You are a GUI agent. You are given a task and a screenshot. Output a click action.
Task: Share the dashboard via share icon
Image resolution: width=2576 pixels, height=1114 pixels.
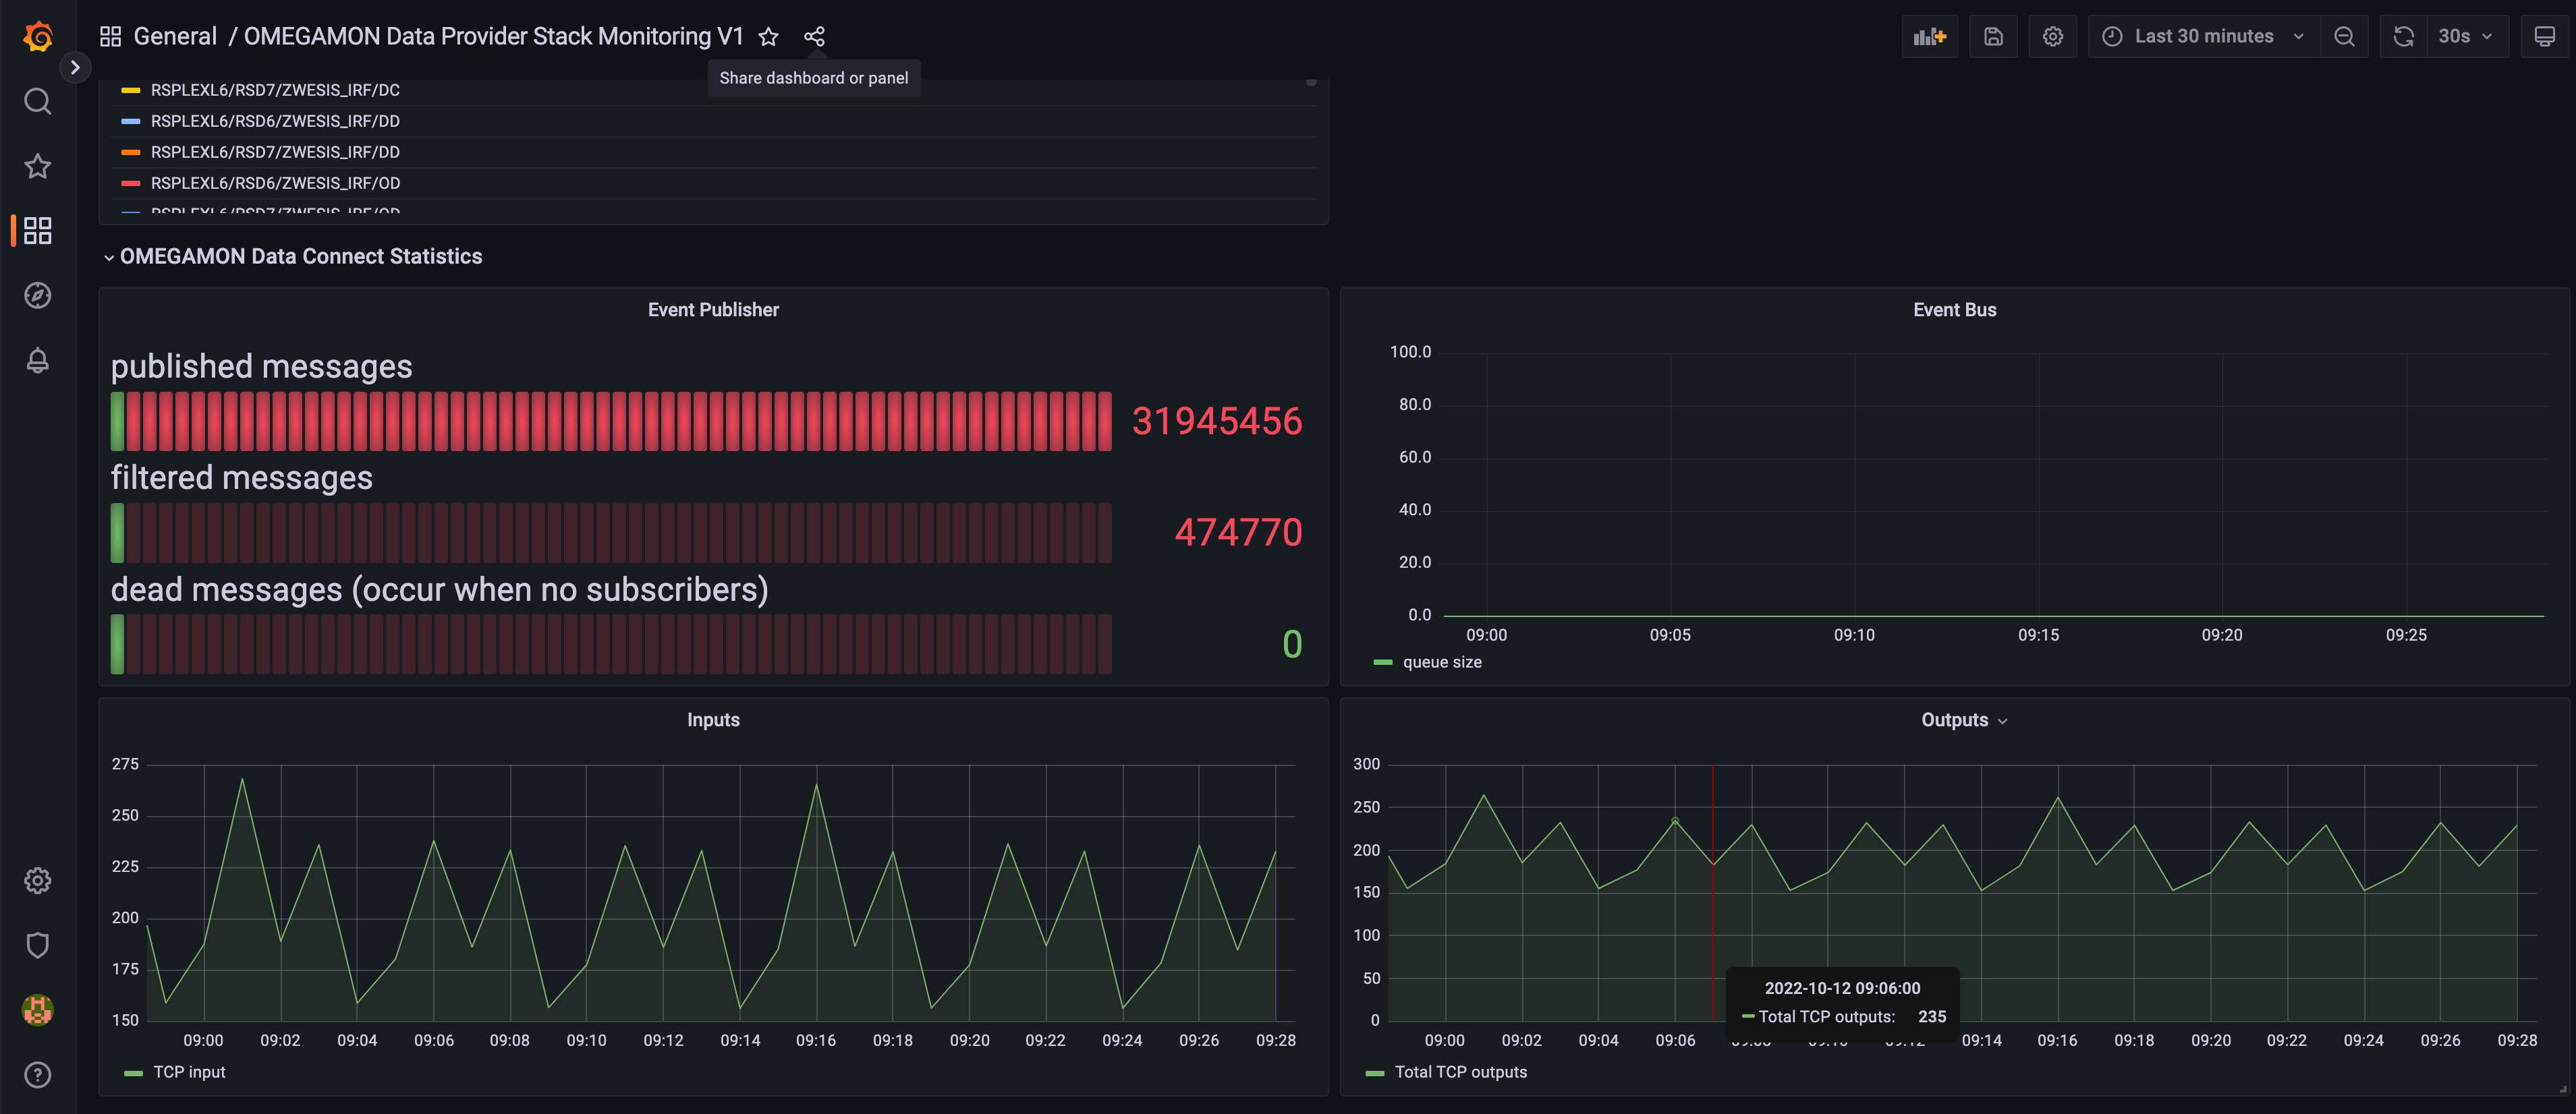[814, 37]
